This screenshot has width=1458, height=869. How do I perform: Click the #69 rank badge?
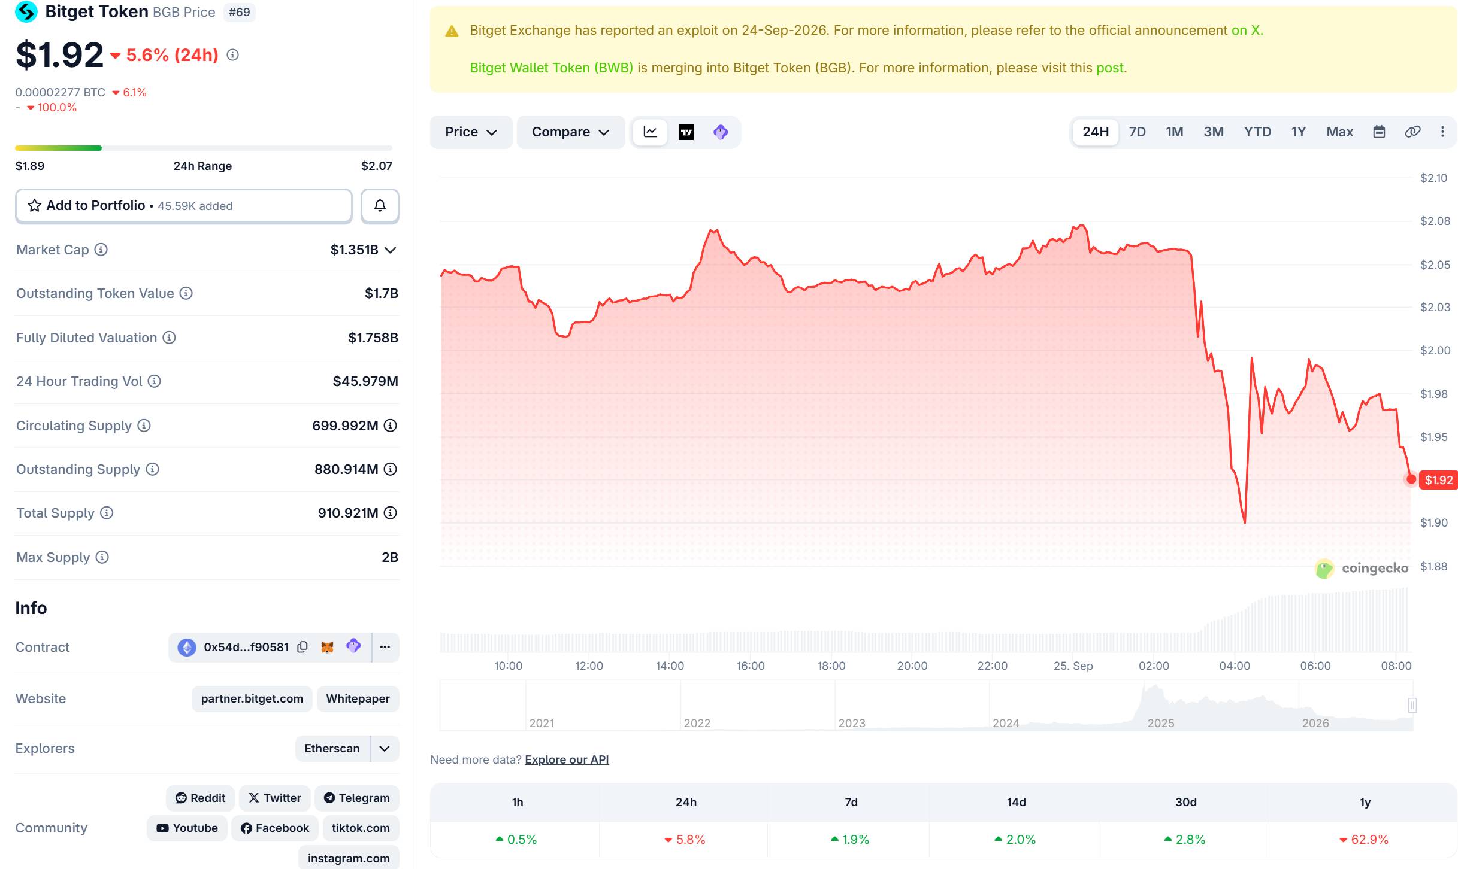tap(239, 12)
